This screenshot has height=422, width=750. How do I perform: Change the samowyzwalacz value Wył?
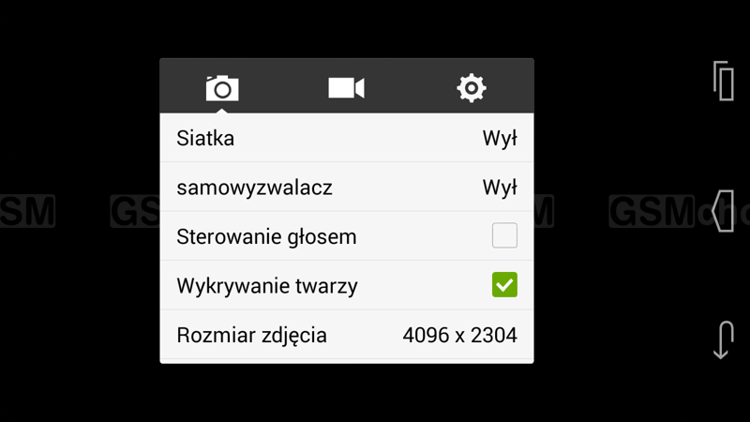point(500,187)
